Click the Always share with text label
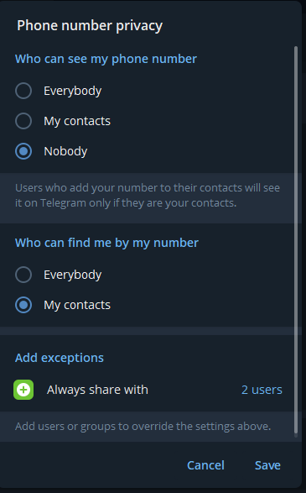 click(x=97, y=390)
